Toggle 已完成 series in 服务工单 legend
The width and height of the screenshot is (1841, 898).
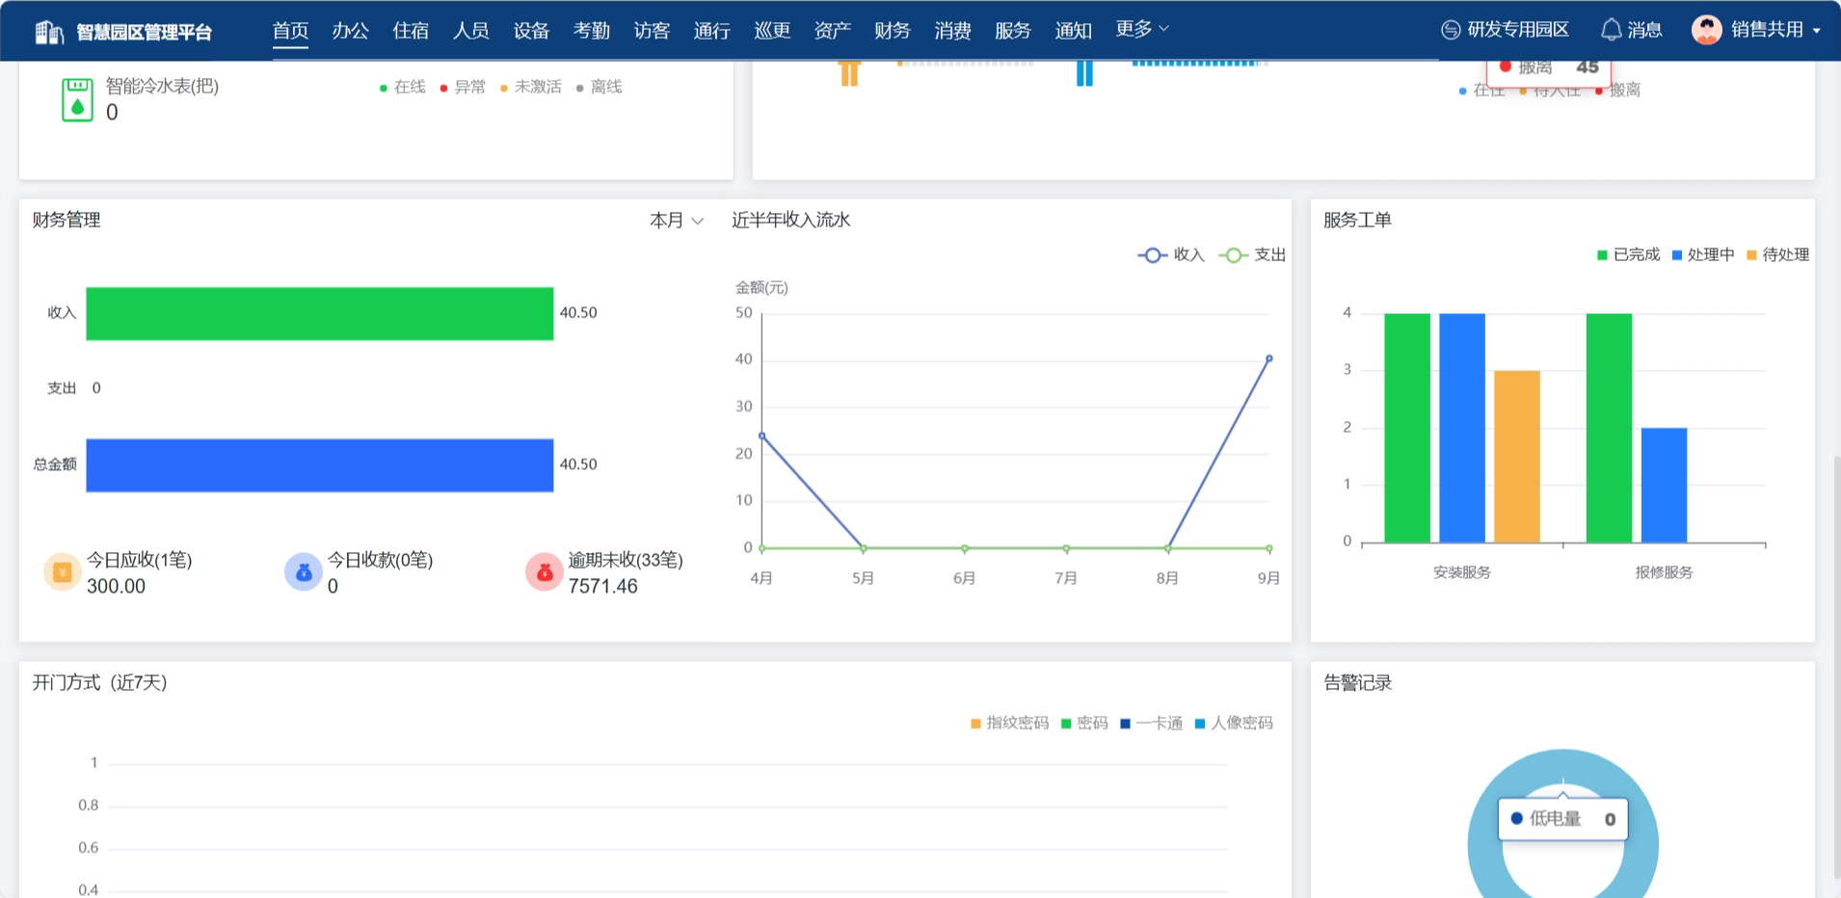[1628, 255]
